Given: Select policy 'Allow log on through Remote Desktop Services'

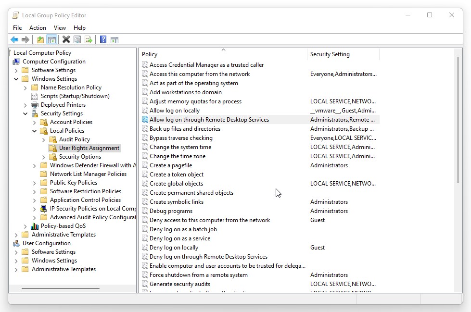Looking at the screenshot, I should 209,120.
